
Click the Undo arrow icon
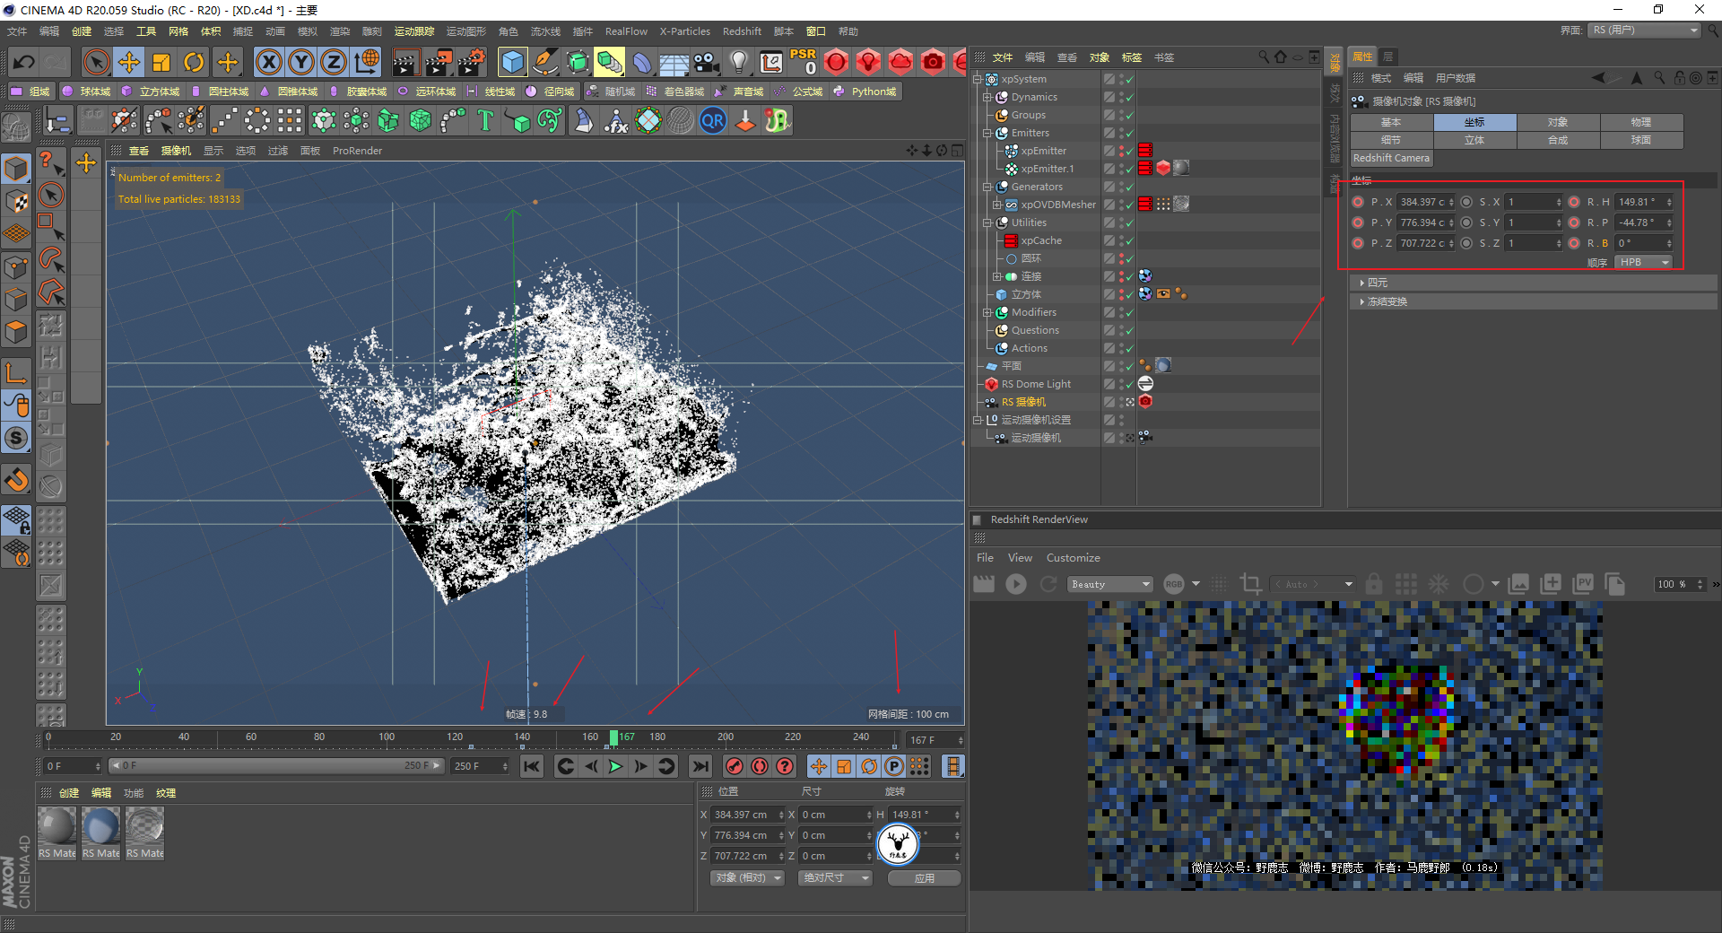click(x=24, y=62)
